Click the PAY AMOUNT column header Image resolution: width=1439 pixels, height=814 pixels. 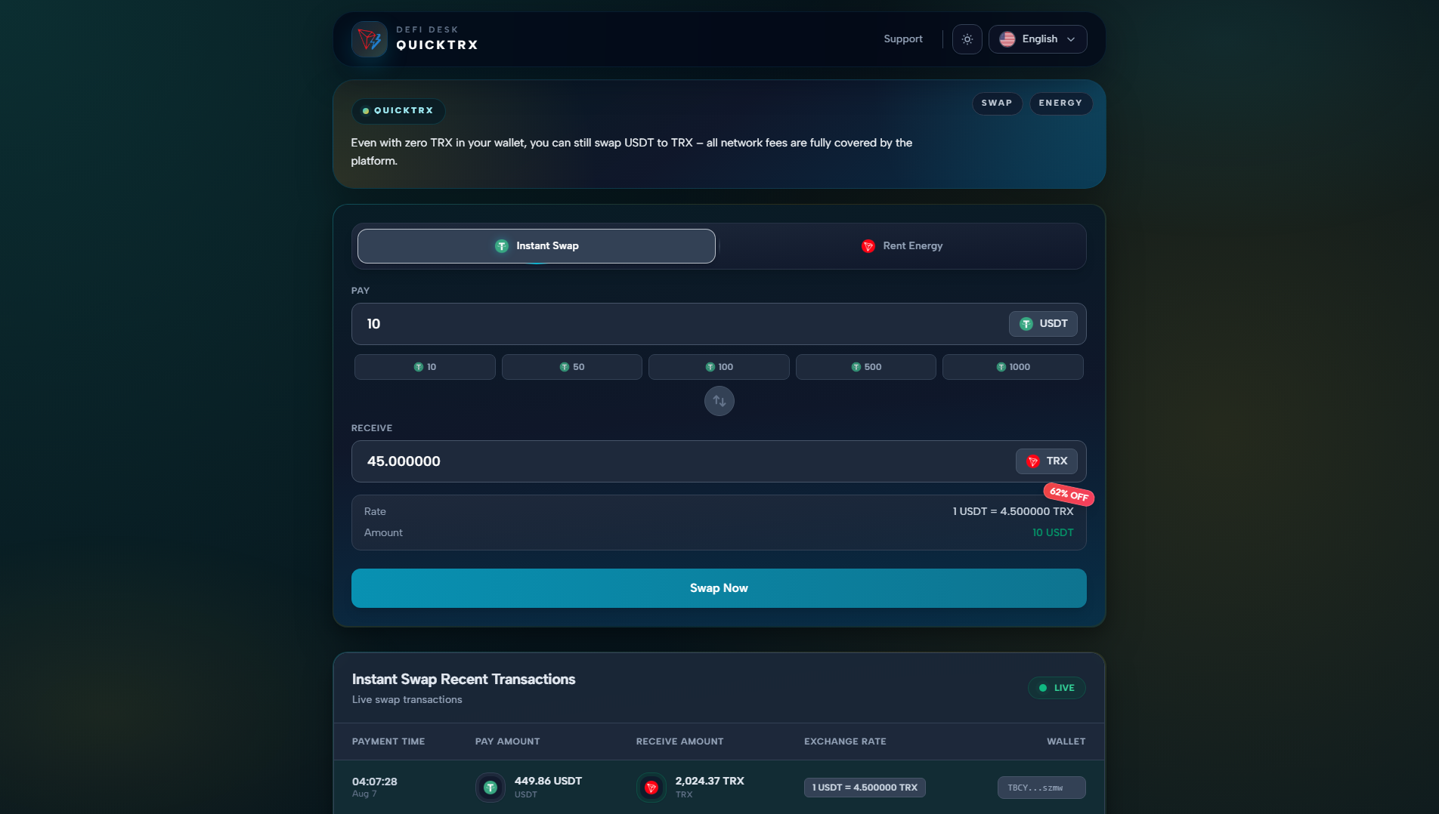(508, 742)
